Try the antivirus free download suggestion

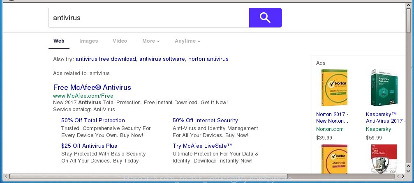[106, 59]
